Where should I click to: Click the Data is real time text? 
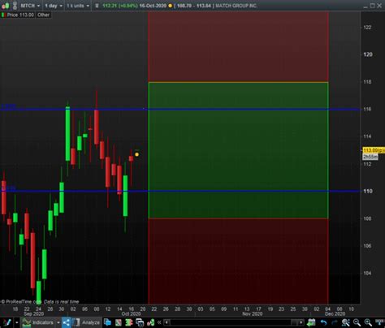point(61,301)
